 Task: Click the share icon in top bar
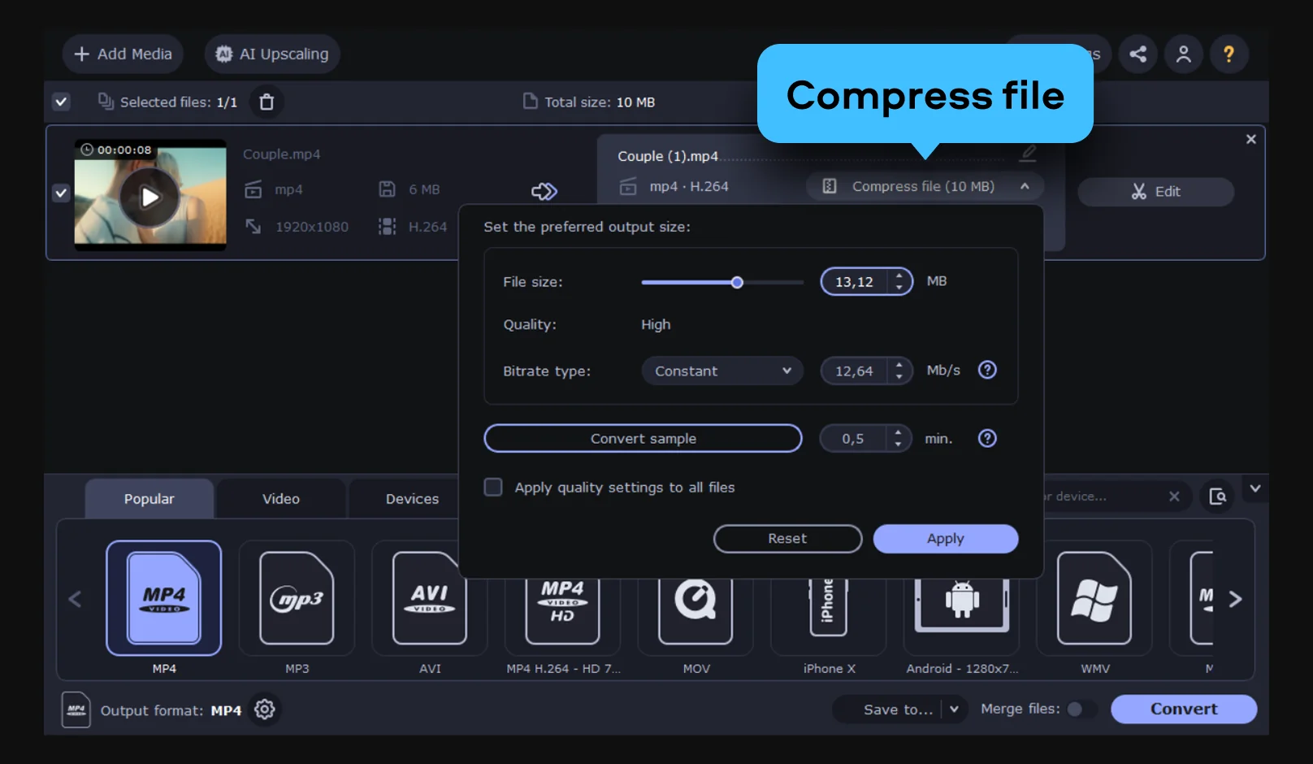[x=1137, y=54]
